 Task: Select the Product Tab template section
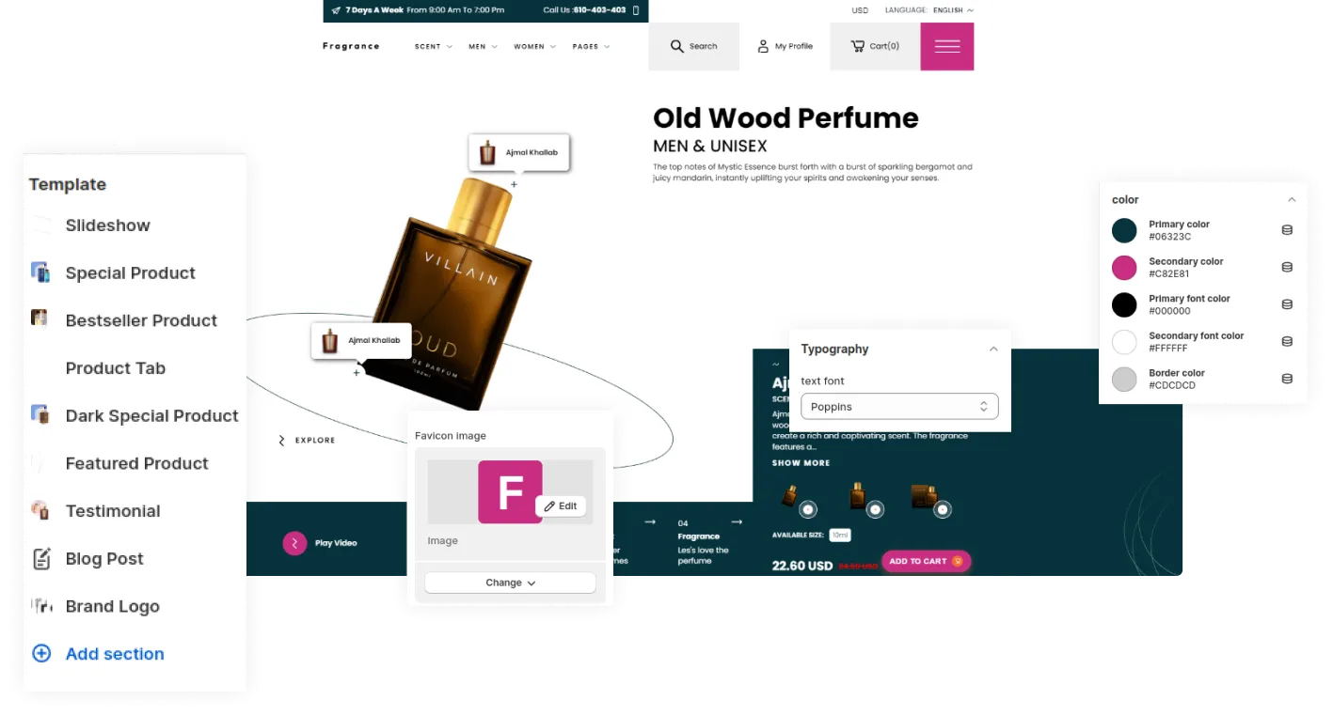point(115,368)
